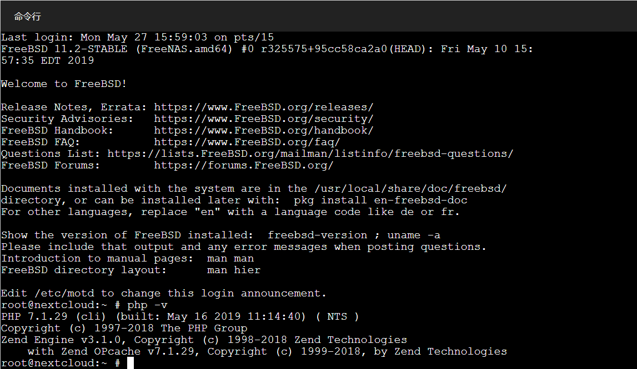Click the Zend Engine v3.1.0 line

click(x=204, y=340)
